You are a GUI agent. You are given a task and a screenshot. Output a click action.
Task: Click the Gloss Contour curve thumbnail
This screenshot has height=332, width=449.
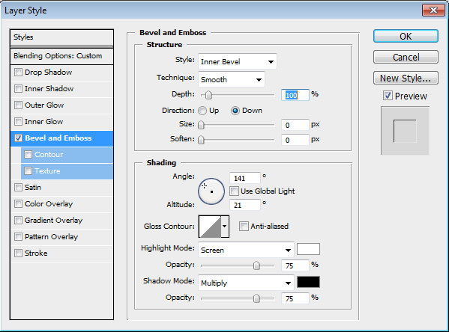pyautogui.click(x=210, y=227)
